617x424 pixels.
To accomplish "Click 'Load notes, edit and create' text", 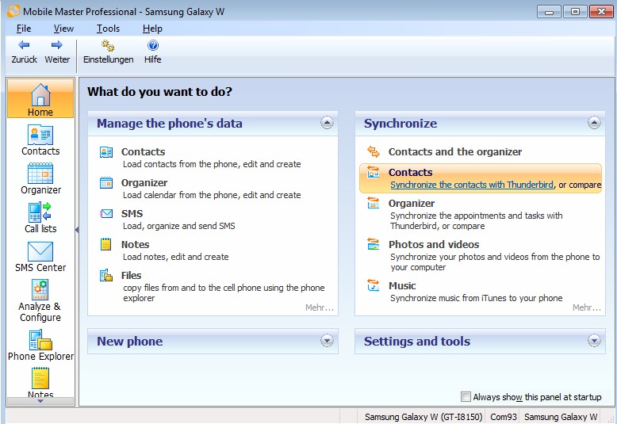I will [x=175, y=257].
